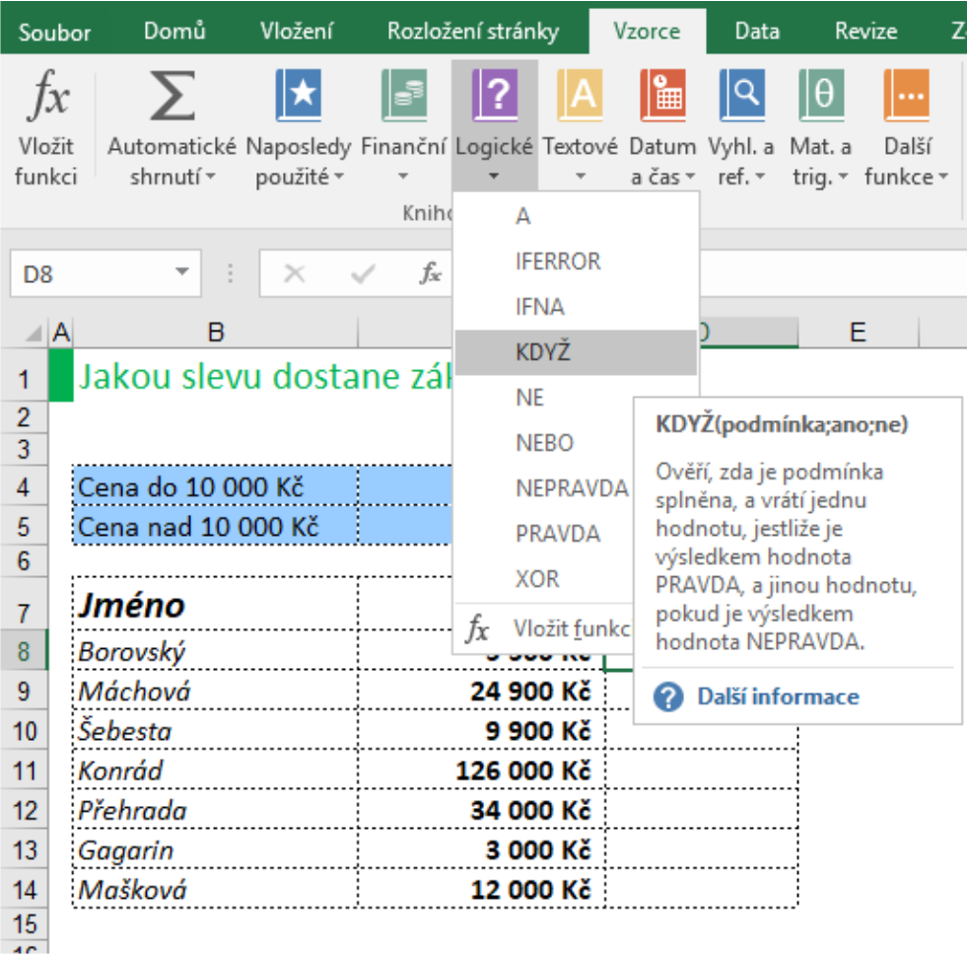The width and height of the screenshot is (967, 954).
Task: Click the Naposledy použité book icon
Action: 297,96
